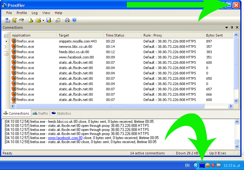The image size is (244, 170).
Task: Sort by the Target column header
Action: (80, 35)
